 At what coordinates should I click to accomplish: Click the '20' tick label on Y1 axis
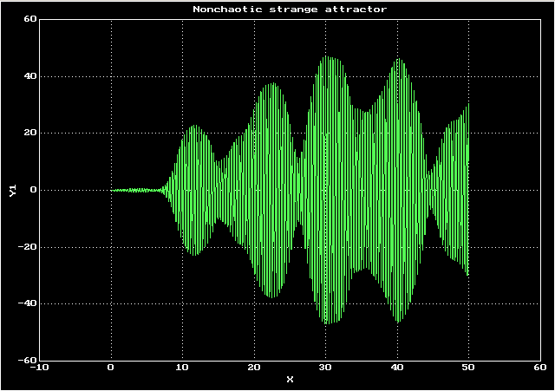(30, 133)
